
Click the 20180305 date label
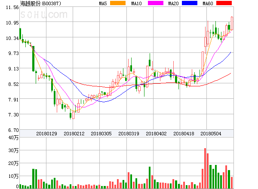point(101,134)
